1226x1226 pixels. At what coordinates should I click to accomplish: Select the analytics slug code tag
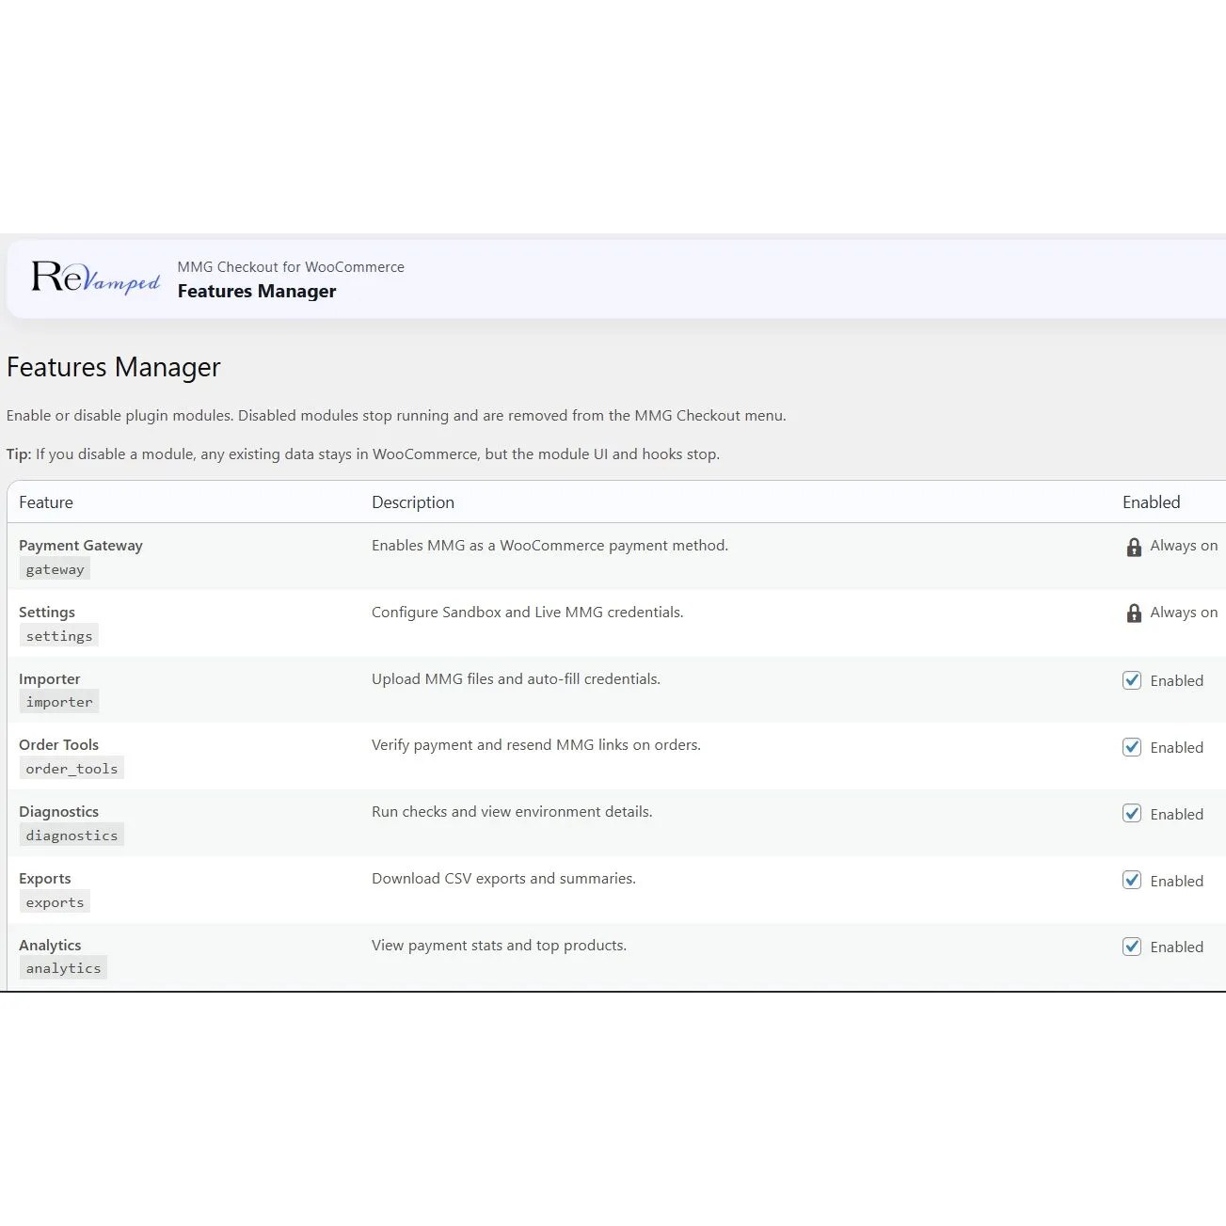[63, 968]
